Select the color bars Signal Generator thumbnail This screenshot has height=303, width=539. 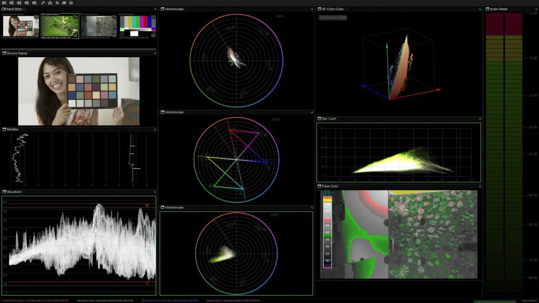point(137,26)
